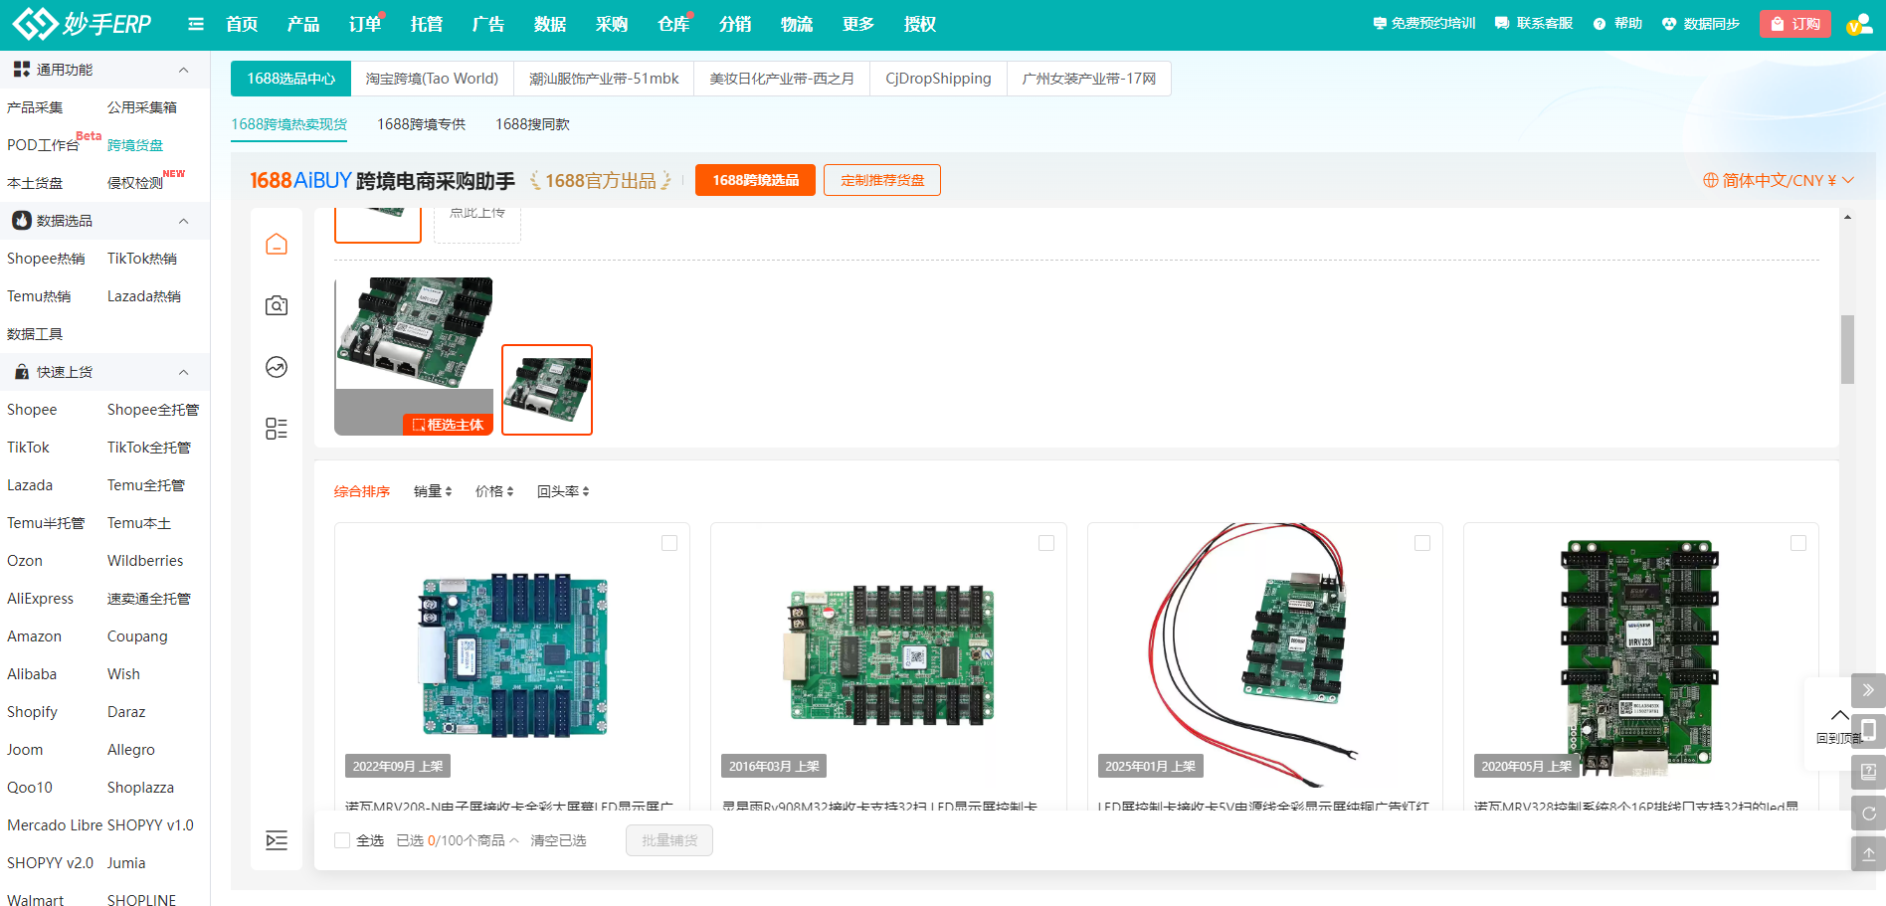This screenshot has height=906, width=1886.
Task: Sort by 销量 sales
Action: pyautogui.click(x=433, y=491)
